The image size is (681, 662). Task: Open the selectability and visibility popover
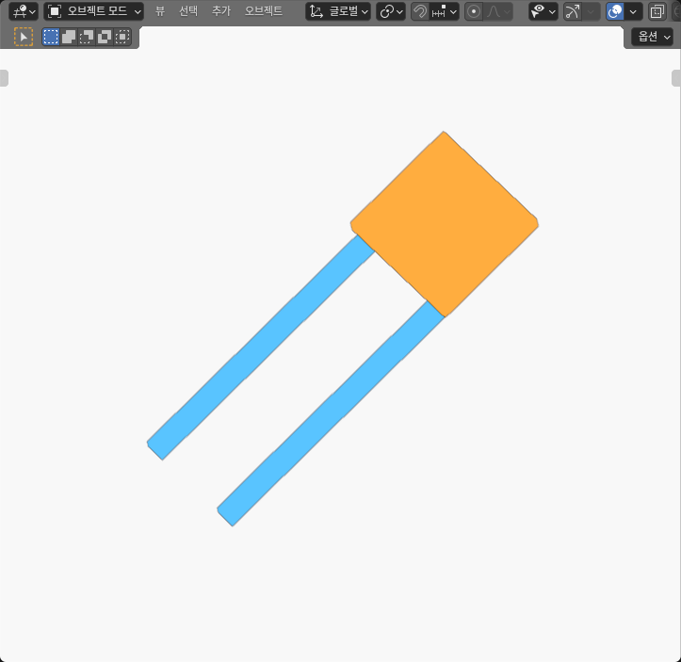(543, 11)
